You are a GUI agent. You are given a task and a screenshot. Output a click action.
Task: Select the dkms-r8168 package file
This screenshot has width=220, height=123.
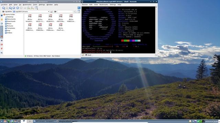click(51, 18)
